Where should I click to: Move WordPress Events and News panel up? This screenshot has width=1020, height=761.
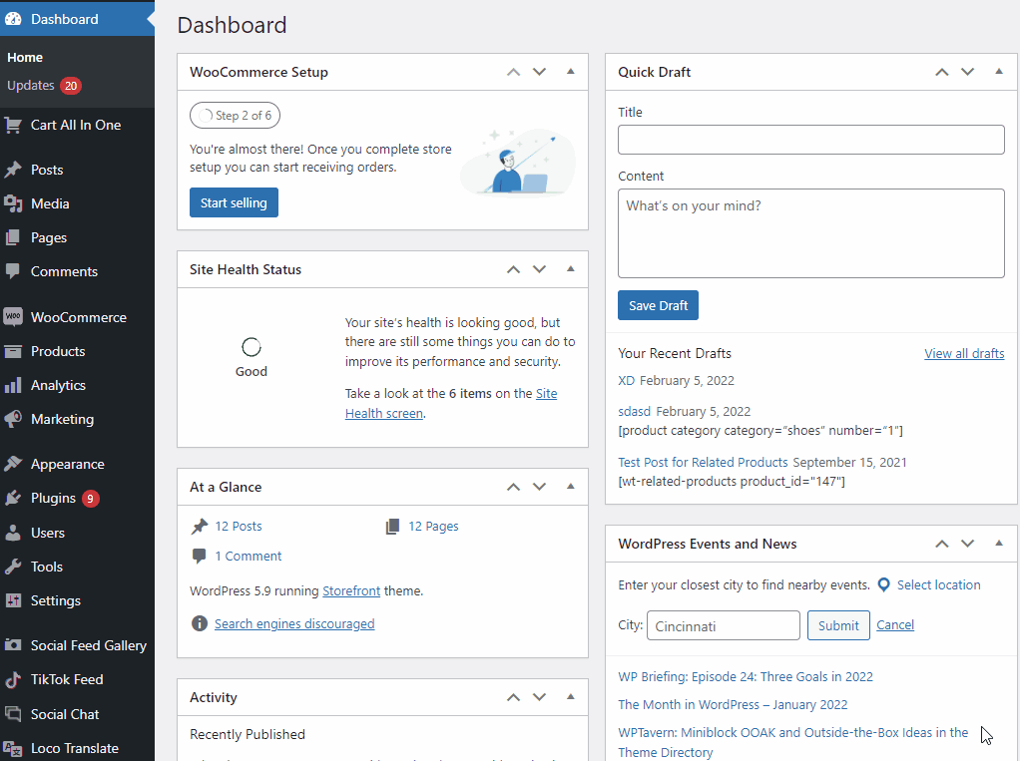(x=941, y=544)
